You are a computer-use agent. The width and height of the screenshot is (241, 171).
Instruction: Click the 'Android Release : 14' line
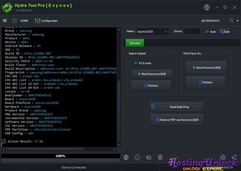coord(23,46)
